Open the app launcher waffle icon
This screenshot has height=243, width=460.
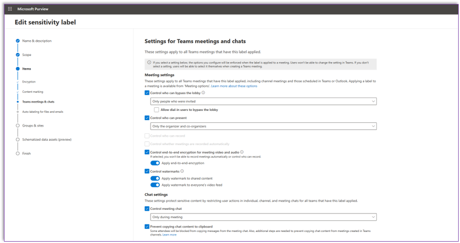pyautogui.click(x=10, y=9)
